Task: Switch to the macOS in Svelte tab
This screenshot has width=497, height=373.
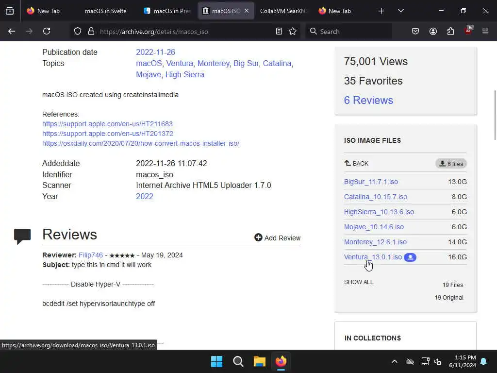Action: [105, 11]
